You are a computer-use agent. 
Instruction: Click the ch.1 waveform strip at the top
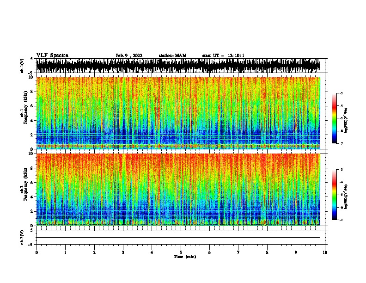[x=178, y=66]
